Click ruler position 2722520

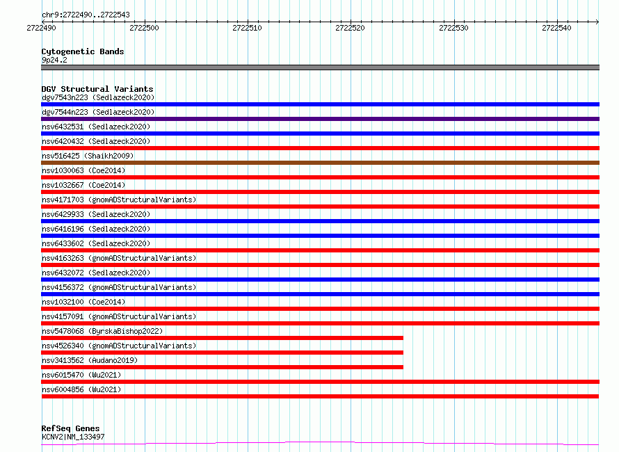coord(350,28)
